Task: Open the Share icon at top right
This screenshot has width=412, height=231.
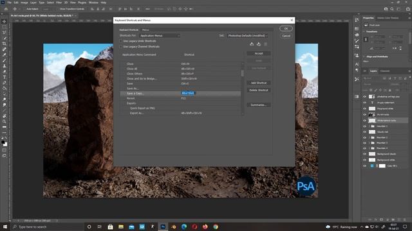Action: [x=407, y=9]
